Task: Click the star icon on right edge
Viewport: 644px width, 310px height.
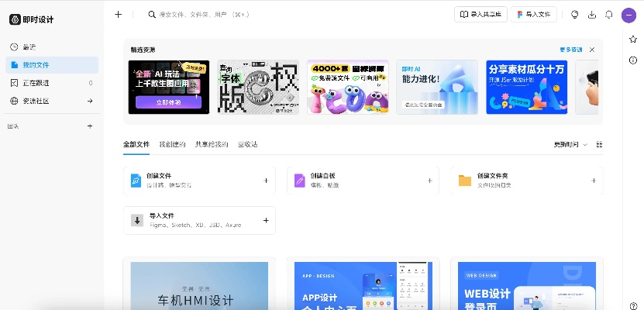Action: click(x=633, y=39)
